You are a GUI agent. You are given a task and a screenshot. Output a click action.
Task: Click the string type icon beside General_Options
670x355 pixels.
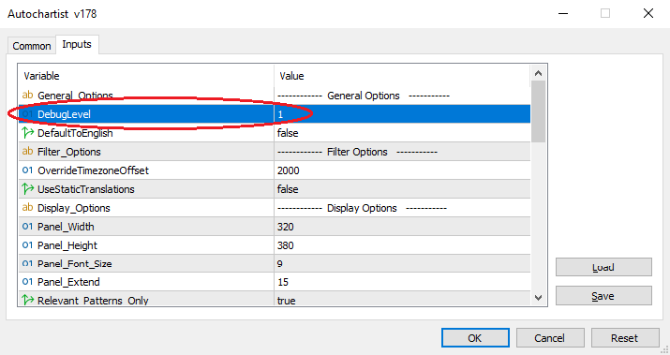tap(27, 95)
